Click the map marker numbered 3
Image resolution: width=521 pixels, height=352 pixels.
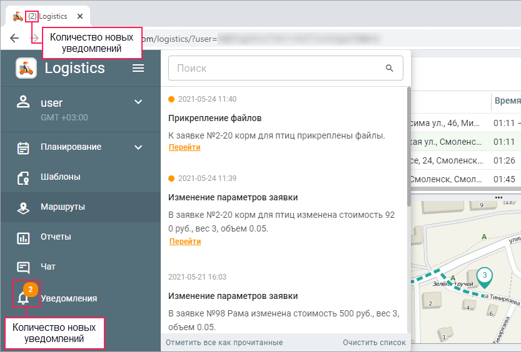pyautogui.click(x=484, y=276)
